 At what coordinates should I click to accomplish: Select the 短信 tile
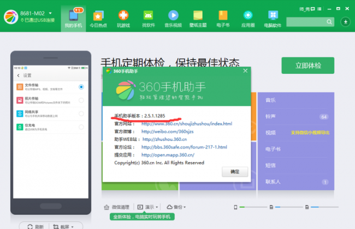coord(296,165)
